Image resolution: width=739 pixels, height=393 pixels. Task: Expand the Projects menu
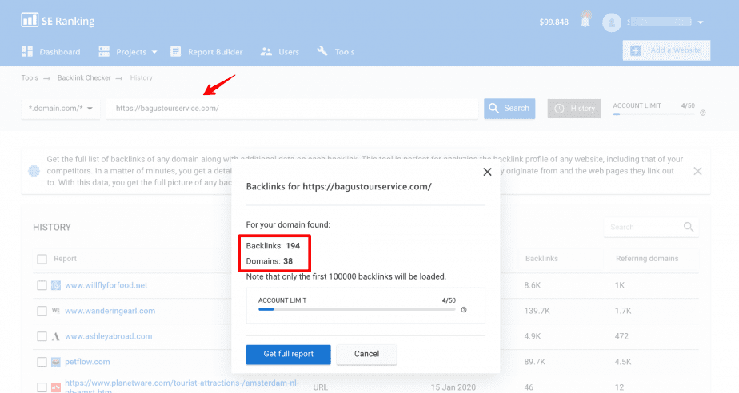pyautogui.click(x=127, y=52)
